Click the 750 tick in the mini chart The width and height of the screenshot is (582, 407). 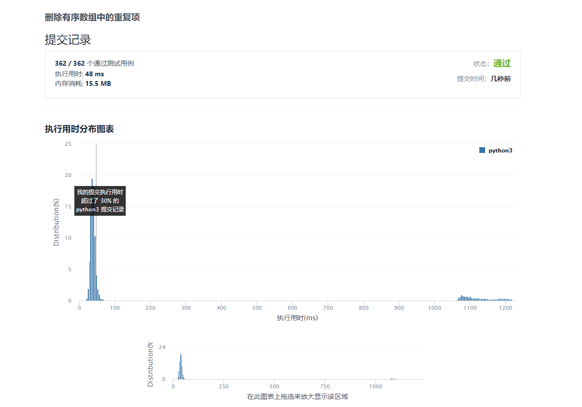tap(325, 386)
